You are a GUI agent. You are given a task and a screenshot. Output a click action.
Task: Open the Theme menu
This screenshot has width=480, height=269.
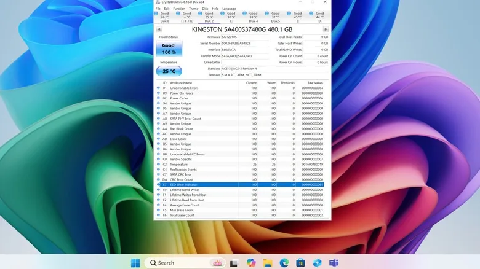coord(193,9)
